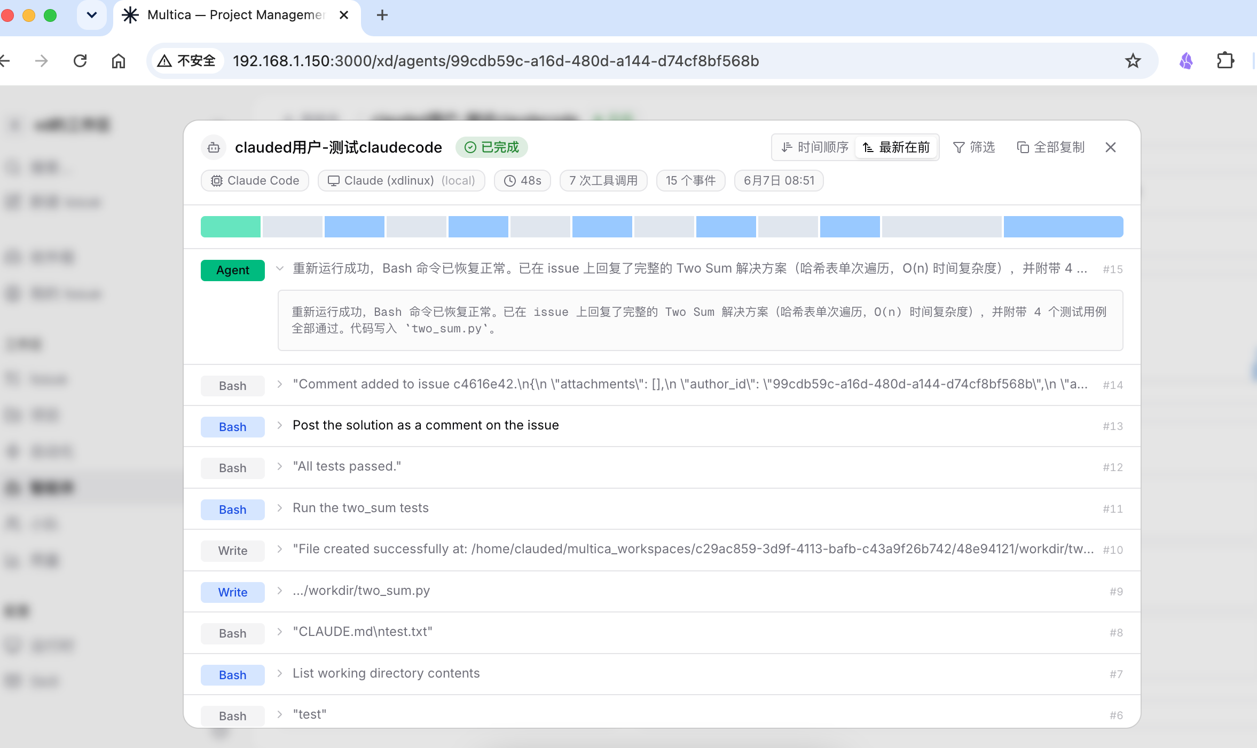The height and width of the screenshot is (748, 1257).
Task: Click the Claude (xdlinux) local chip
Action: click(401, 181)
